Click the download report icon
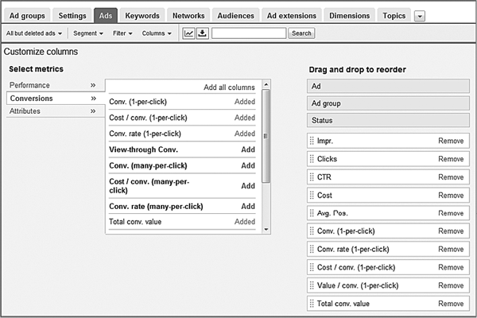477x318 pixels. 202,33
